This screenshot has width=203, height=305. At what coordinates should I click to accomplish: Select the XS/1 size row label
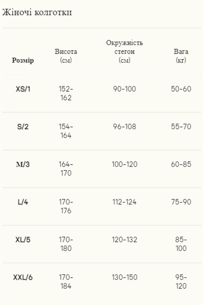[x=23, y=89]
